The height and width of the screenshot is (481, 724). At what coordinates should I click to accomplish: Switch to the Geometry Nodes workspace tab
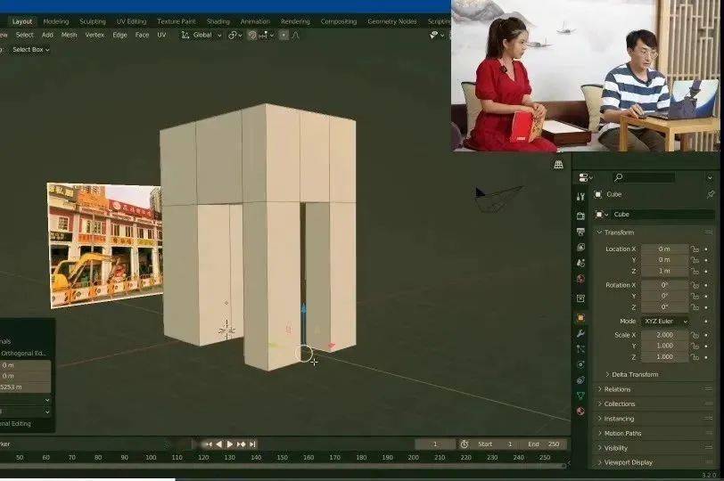pyautogui.click(x=392, y=21)
